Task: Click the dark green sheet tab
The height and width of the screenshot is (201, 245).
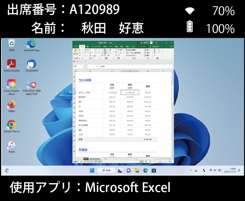Action: point(86,159)
